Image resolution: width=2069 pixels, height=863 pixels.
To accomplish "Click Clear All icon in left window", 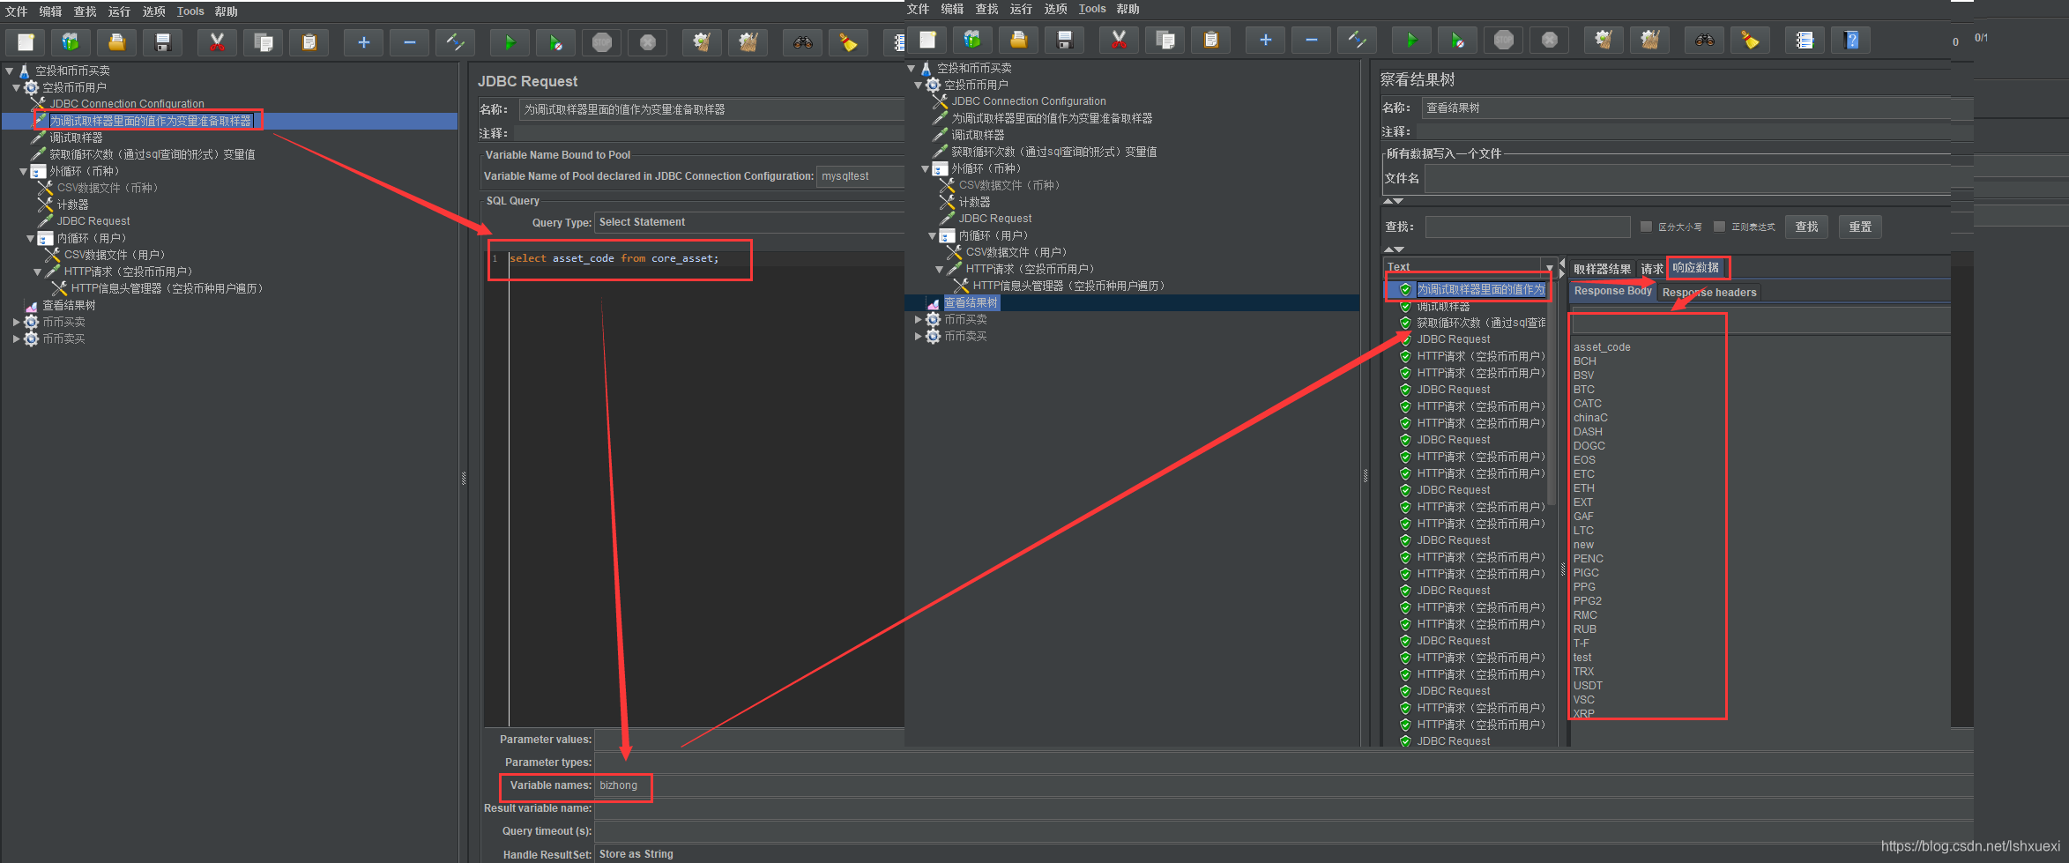I will 748,42.
